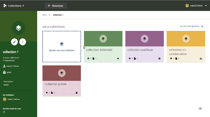Click 4 sous-collections text in sidebar

(x=11, y=58)
